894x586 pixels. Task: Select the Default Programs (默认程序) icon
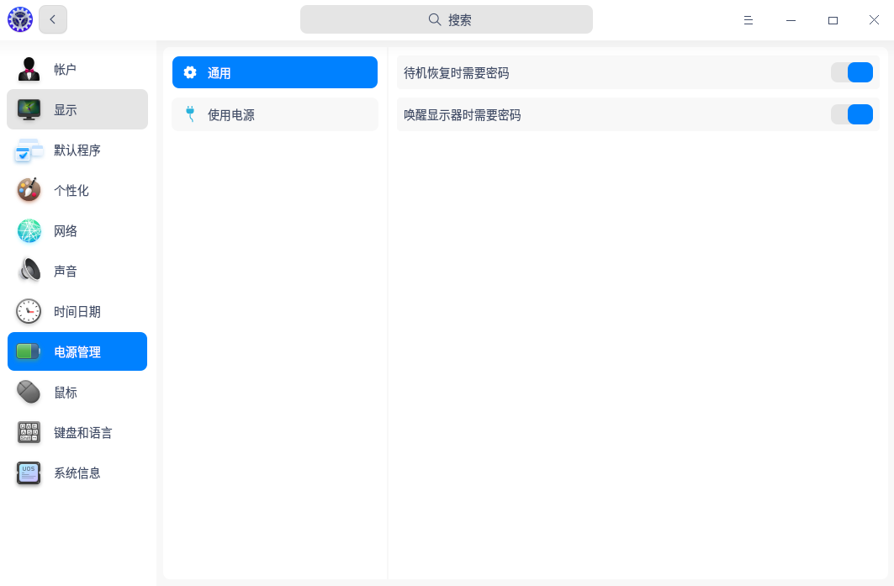[29, 150]
